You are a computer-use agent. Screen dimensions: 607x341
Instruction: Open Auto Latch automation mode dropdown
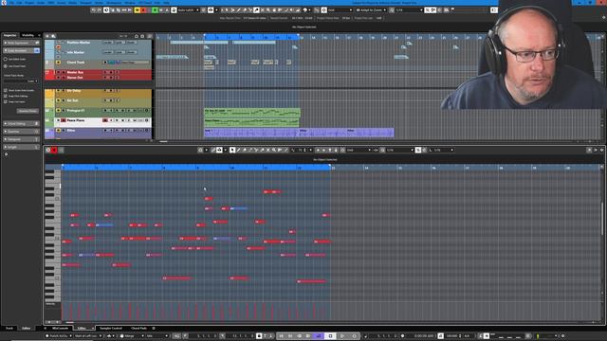coord(188,10)
